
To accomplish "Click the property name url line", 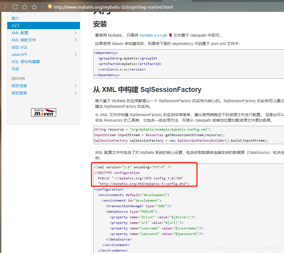I will (147, 223).
